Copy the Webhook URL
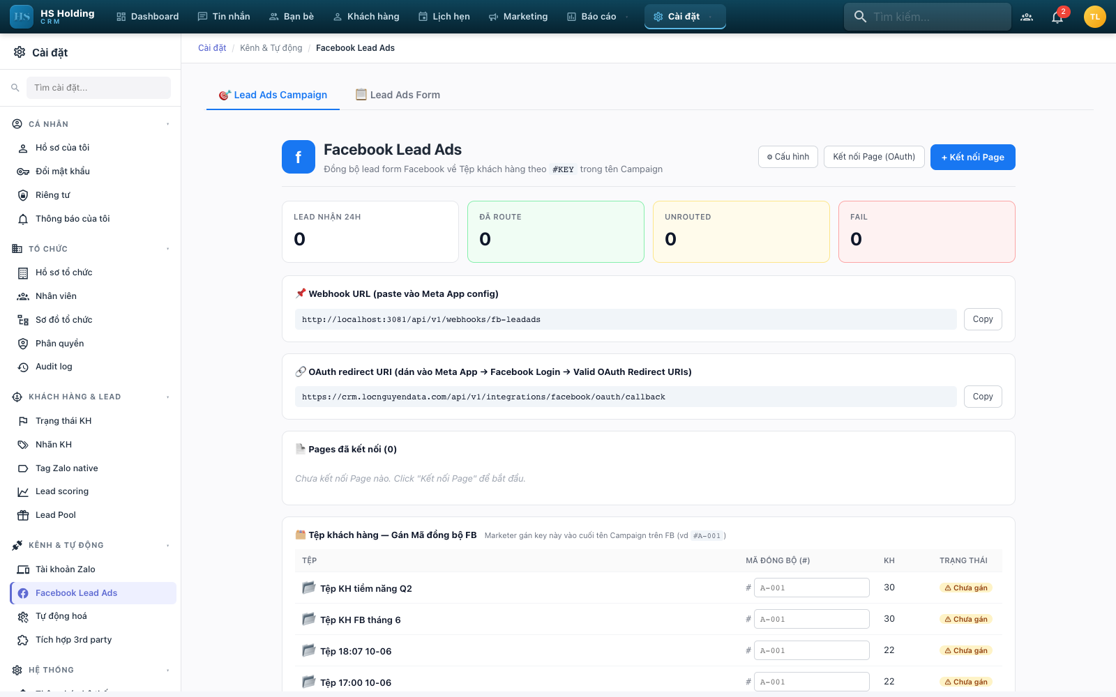 (x=983, y=319)
